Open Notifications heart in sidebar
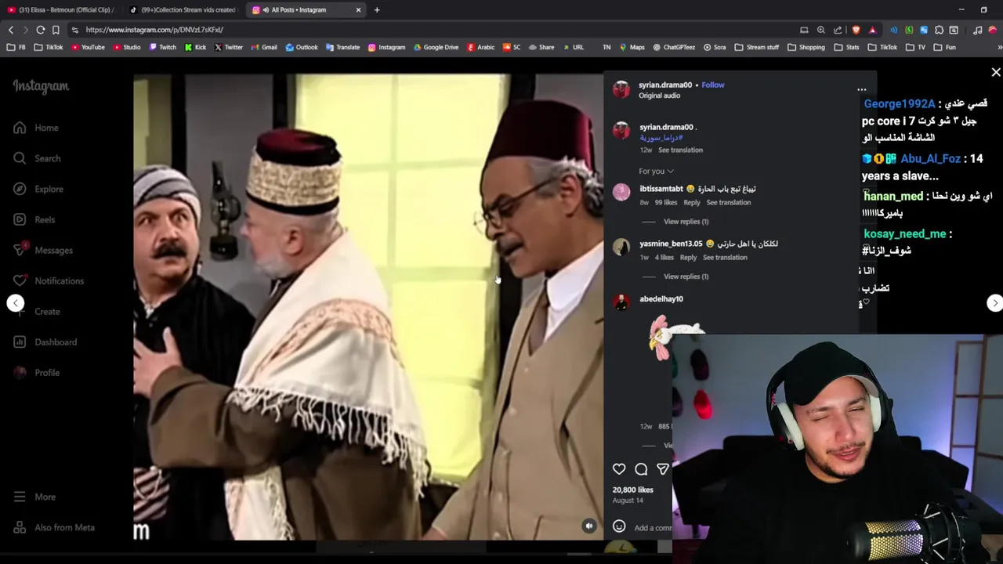Viewport: 1003px width, 564px height. pos(20,280)
